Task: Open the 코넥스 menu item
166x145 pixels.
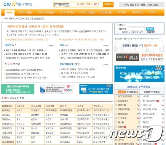Action: pos(153,12)
